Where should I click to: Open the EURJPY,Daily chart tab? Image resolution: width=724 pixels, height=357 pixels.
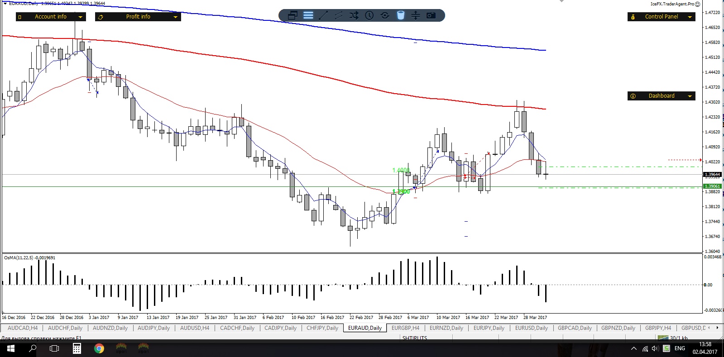(489, 328)
